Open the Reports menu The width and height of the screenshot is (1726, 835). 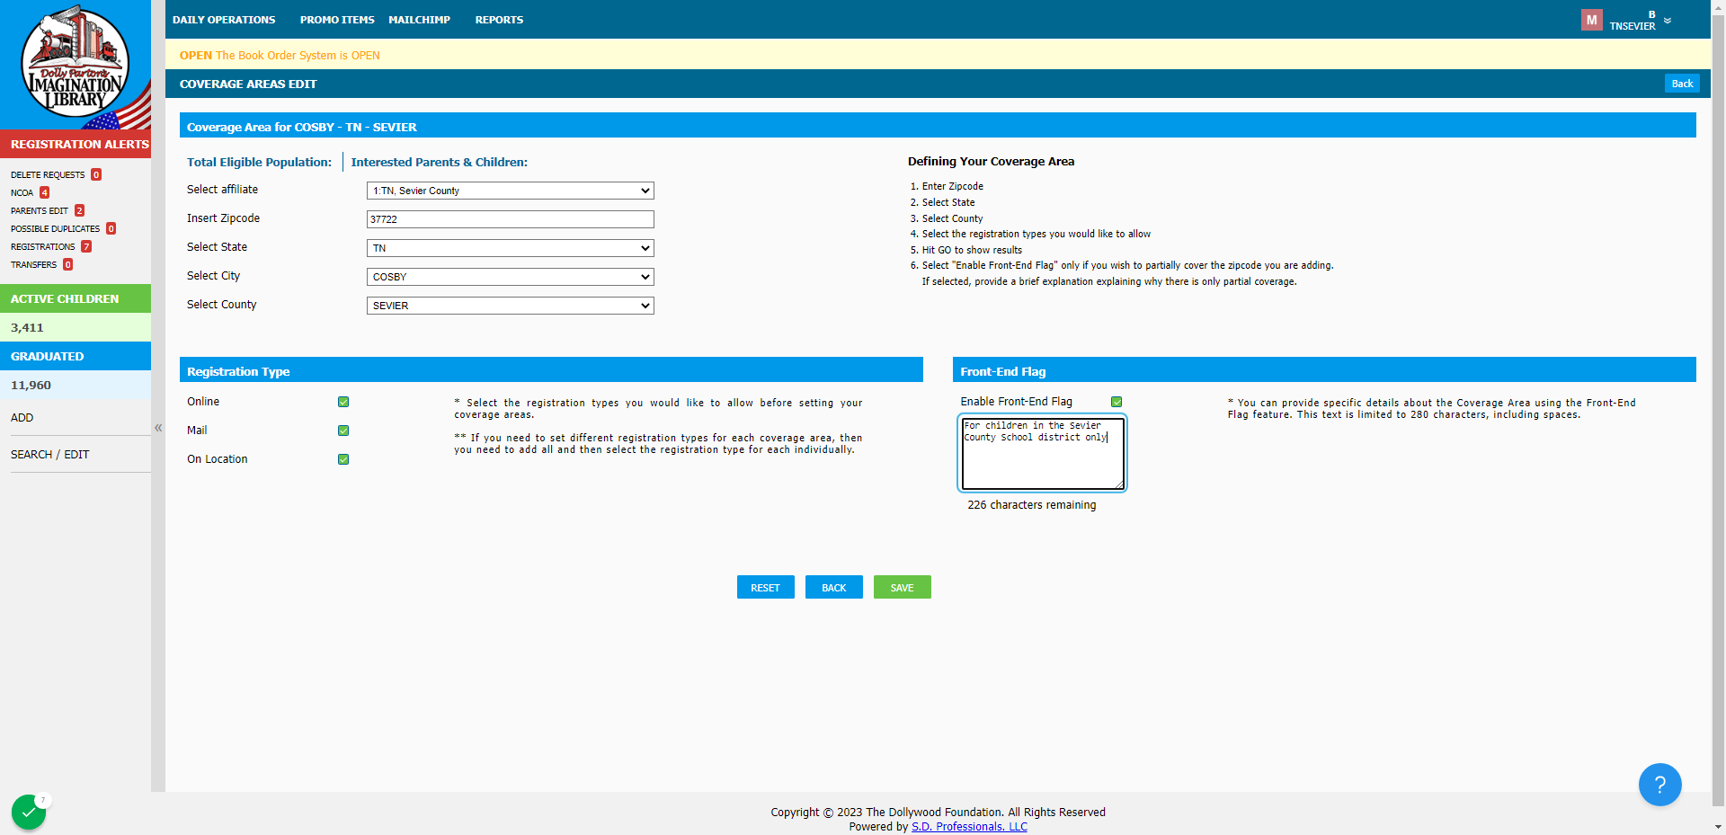coord(499,20)
